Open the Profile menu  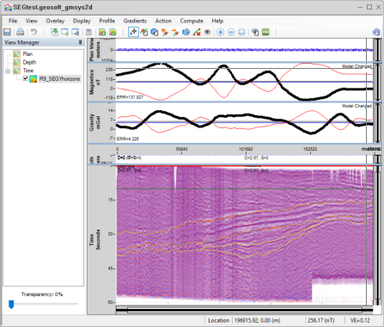(107, 21)
